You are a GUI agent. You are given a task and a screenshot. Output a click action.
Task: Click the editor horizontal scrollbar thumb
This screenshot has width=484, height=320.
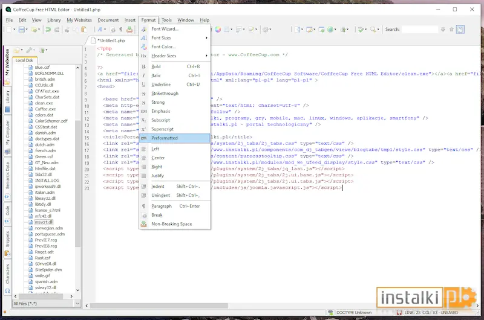point(159,306)
